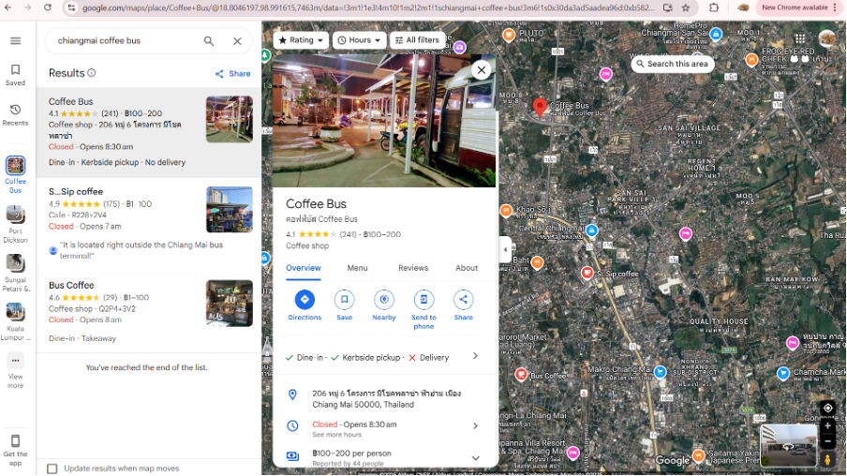The width and height of the screenshot is (847, 476).
Task: Open Coffee Bus result thumbnail
Action: 229,119
